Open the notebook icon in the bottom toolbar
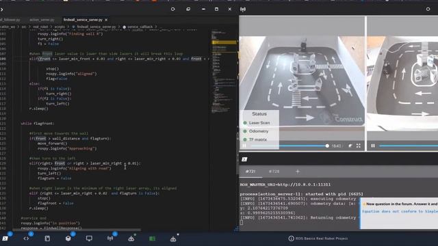 47,238
